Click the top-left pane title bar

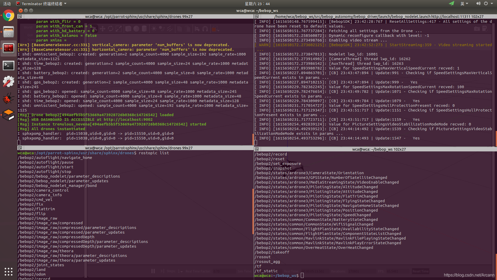(x=139, y=16)
